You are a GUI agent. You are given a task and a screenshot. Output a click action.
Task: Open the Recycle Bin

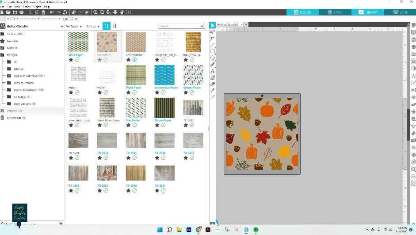coord(14,118)
